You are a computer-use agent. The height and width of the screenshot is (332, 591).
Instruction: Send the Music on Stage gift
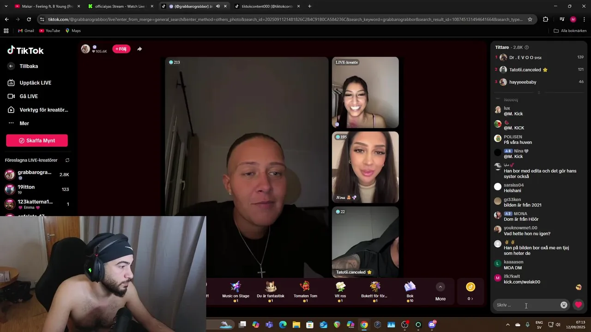point(235,291)
